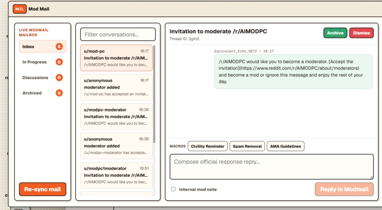Toggle the Internal mod note checkbox
Screen dimensions: 382x210
coord(173,189)
